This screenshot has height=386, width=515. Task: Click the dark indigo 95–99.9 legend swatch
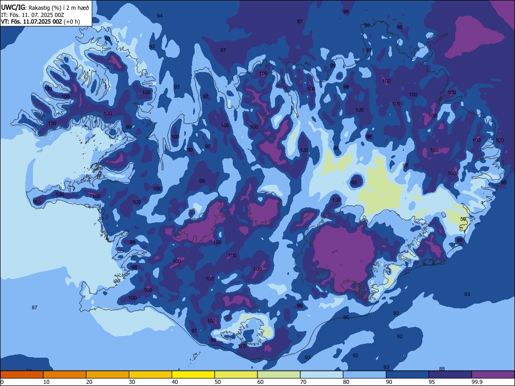click(x=450, y=375)
